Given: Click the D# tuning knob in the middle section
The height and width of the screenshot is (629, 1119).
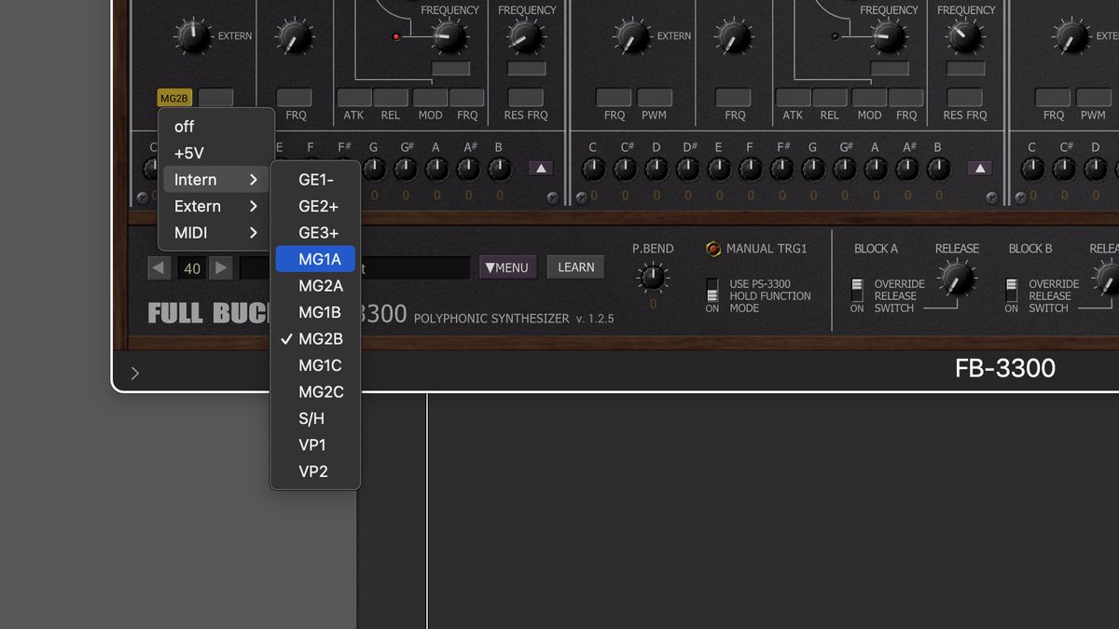Looking at the screenshot, I should [x=688, y=170].
